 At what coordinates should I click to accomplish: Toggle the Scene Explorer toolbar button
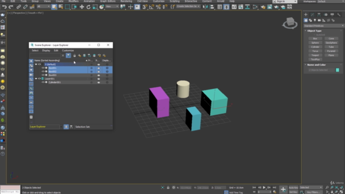point(219,7)
